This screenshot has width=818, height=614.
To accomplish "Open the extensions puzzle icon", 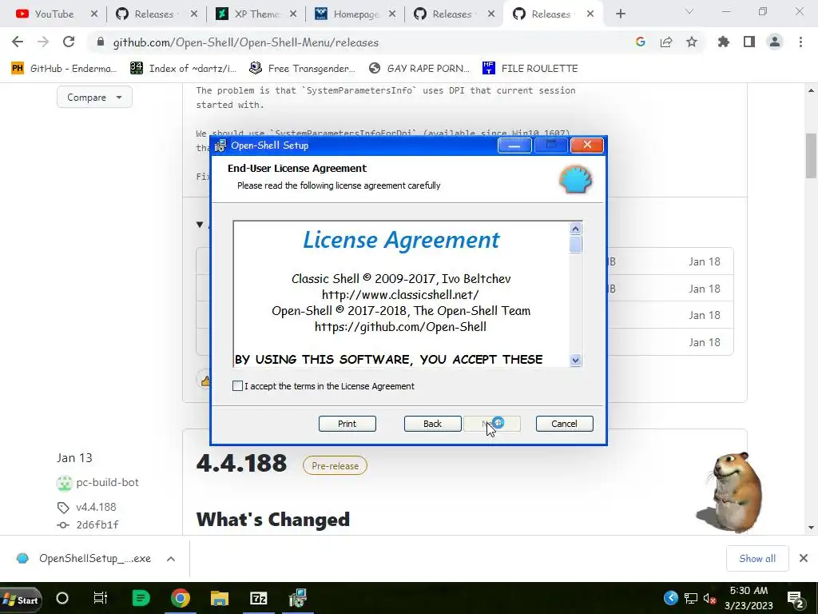I will (x=724, y=42).
